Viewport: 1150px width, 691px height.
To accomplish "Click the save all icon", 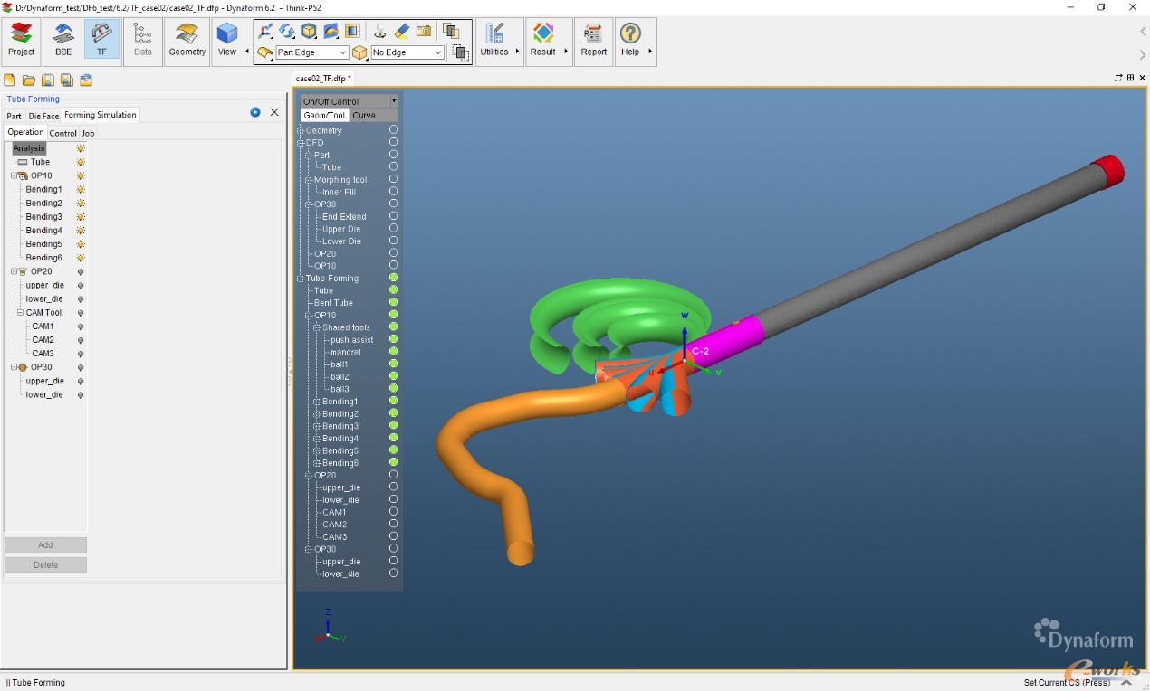I will pyautogui.click(x=66, y=80).
